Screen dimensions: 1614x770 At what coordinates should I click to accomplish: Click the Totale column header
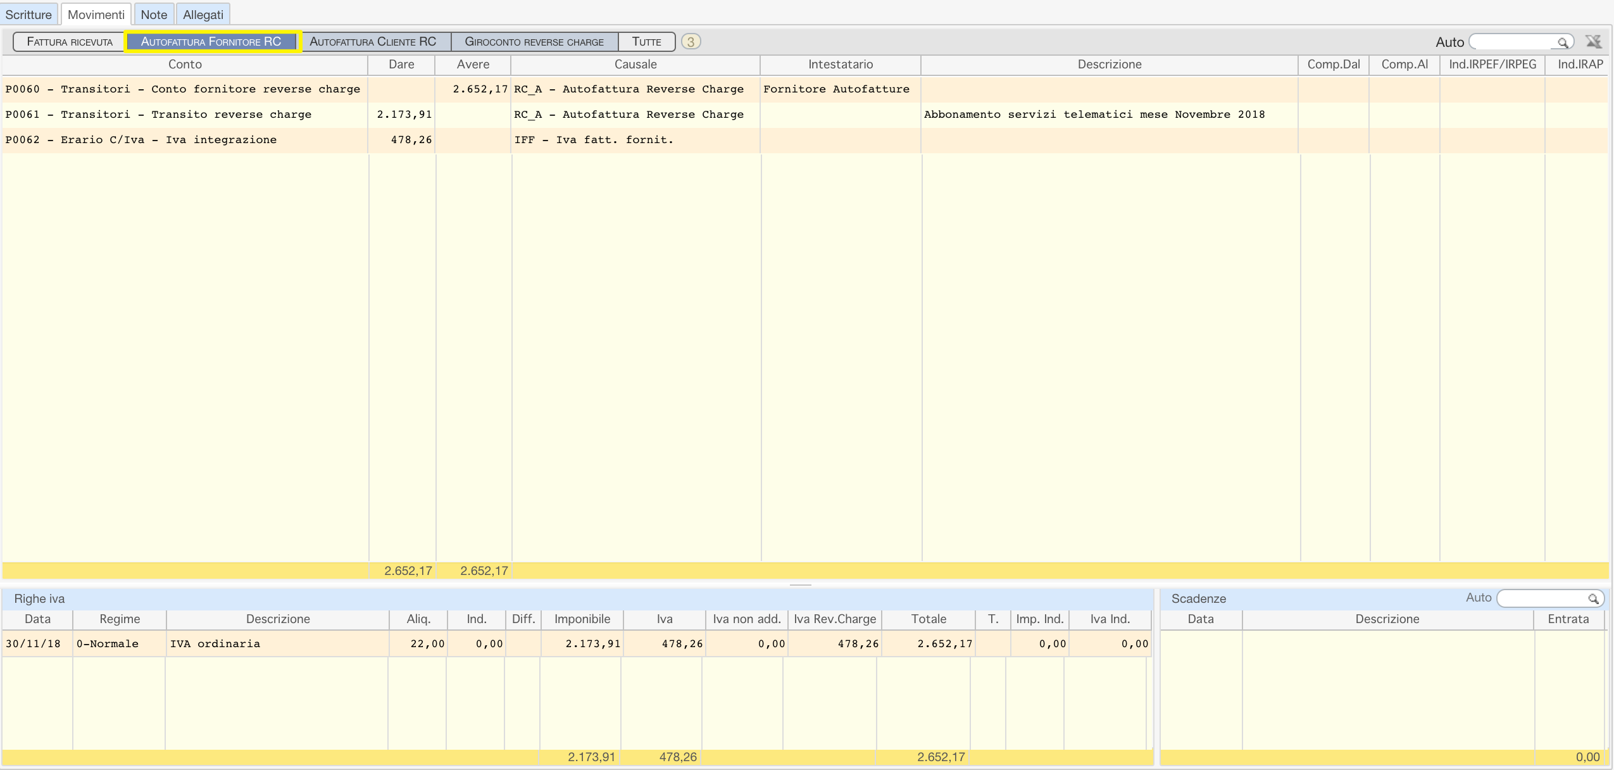tap(929, 619)
